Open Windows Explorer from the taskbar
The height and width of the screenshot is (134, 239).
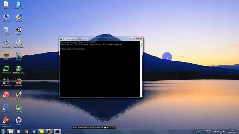click(11, 131)
